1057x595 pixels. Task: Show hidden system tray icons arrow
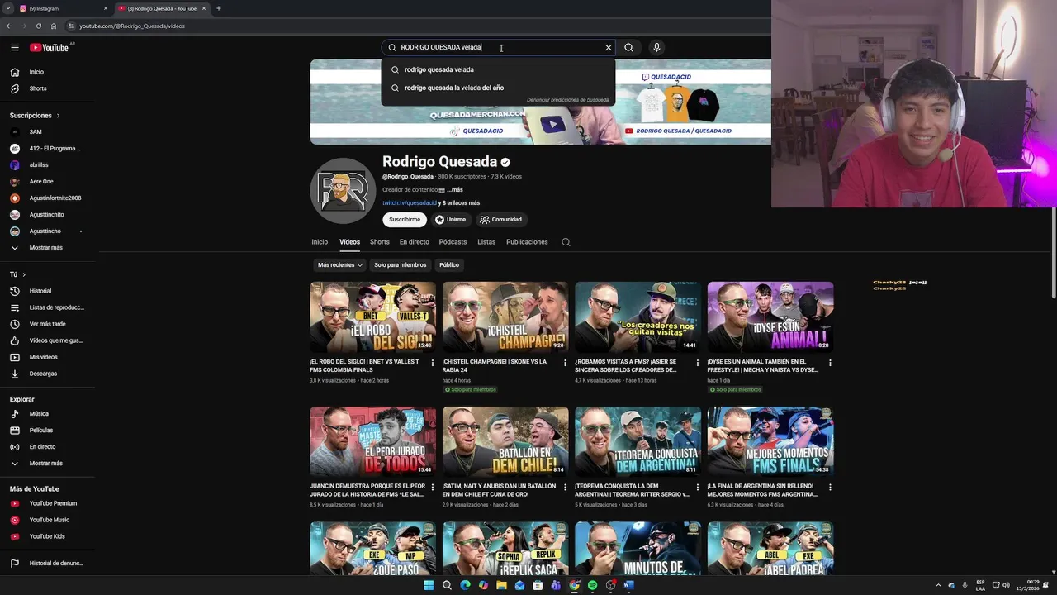pos(938,585)
